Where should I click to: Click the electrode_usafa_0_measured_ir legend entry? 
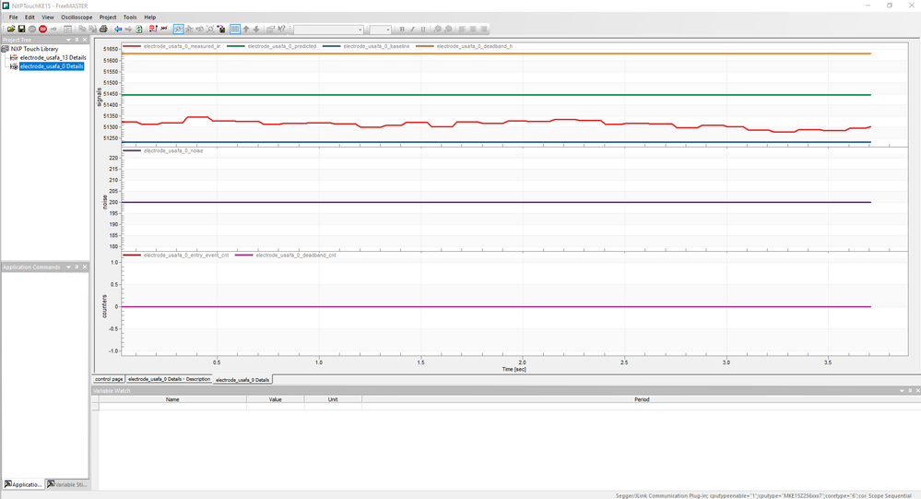171,46
